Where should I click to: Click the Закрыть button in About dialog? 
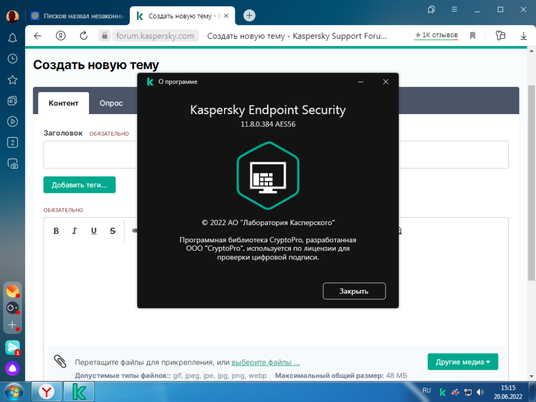point(354,291)
